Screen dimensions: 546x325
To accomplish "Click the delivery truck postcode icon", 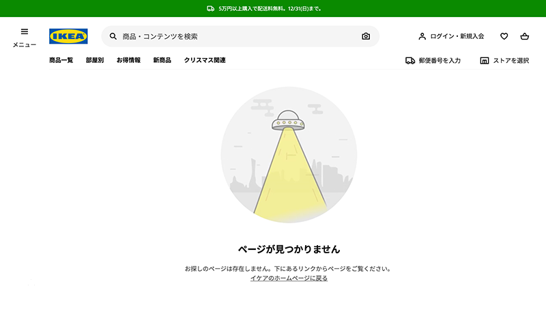I will click(x=410, y=61).
